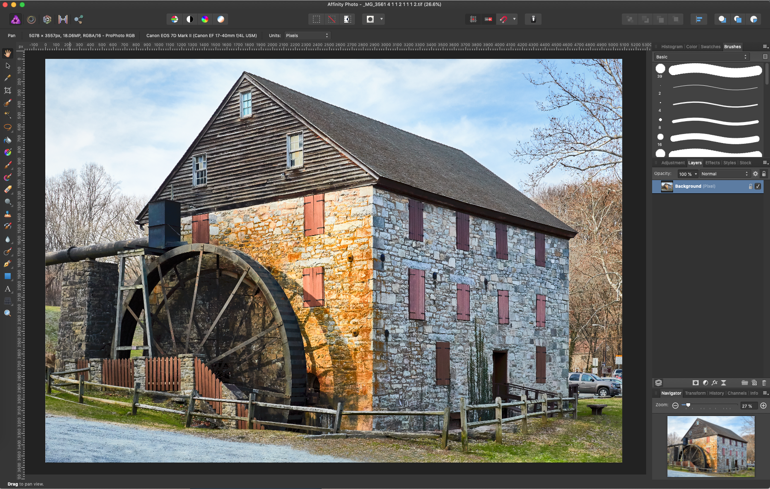Select the Rectangle shape tool
Screen dimensions: 770x489
pyautogui.click(x=8, y=276)
